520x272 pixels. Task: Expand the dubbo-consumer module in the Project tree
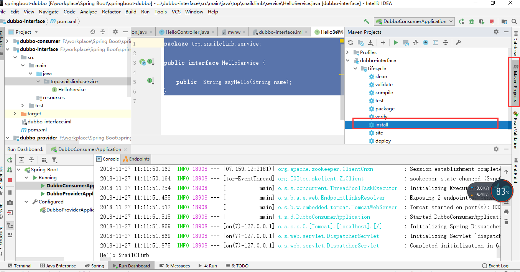pyautogui.click(x=7, y=41)
